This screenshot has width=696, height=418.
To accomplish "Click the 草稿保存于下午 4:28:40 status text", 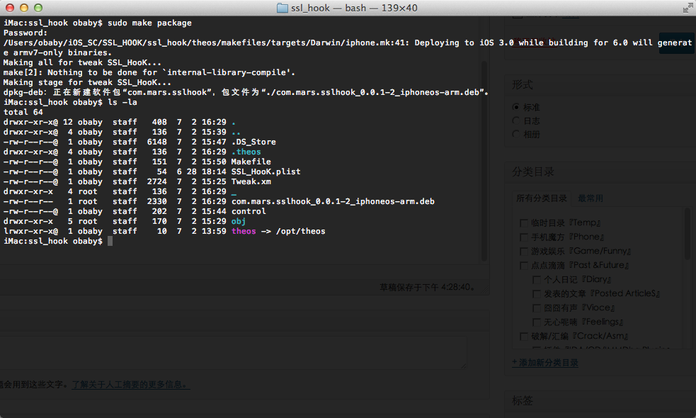I will (428, 288).
